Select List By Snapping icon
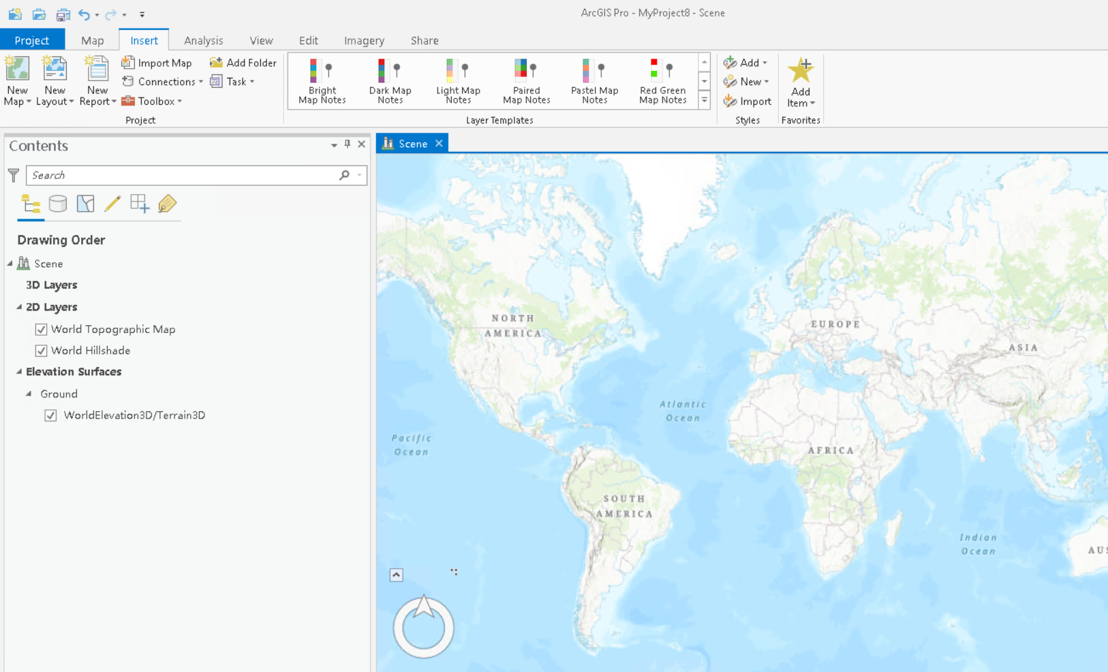1108x672 pixels. pos(140,204)
